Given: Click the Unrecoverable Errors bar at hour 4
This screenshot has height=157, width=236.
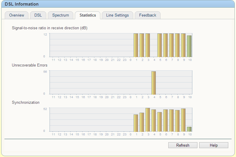Looking at the screenshot, I should point(153,82).
